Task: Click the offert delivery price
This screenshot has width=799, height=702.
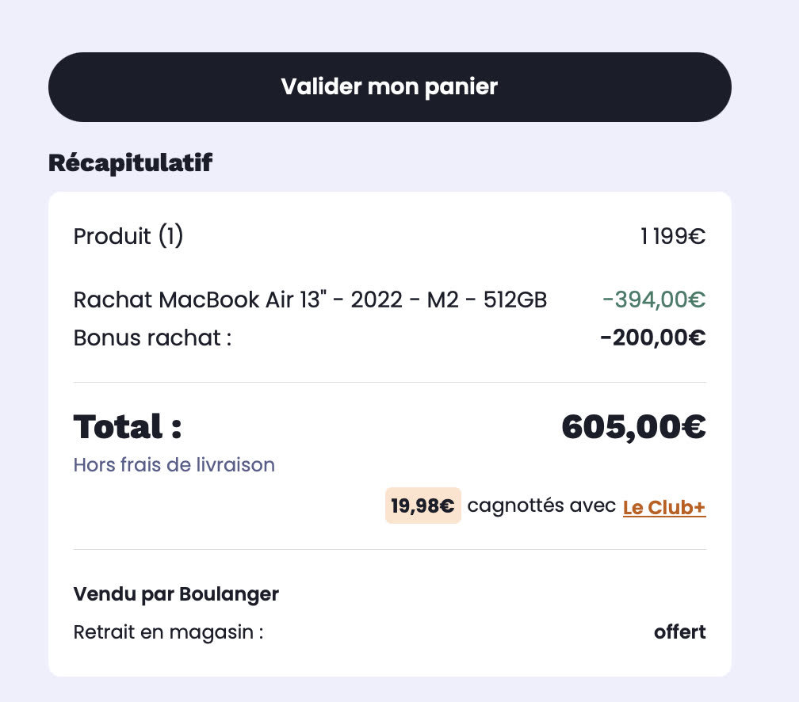Action: (x=679, y=633)
